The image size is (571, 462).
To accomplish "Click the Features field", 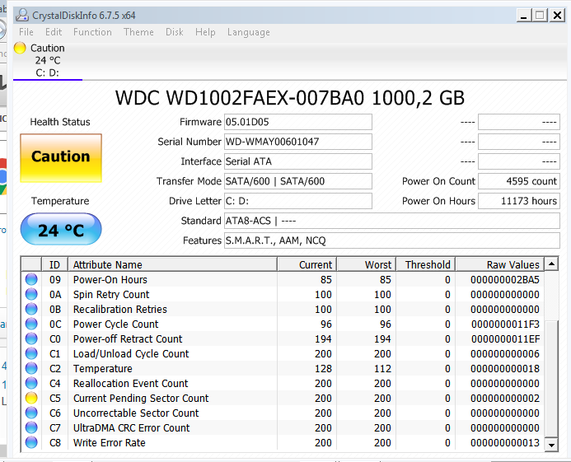I will tap(392, 240).
